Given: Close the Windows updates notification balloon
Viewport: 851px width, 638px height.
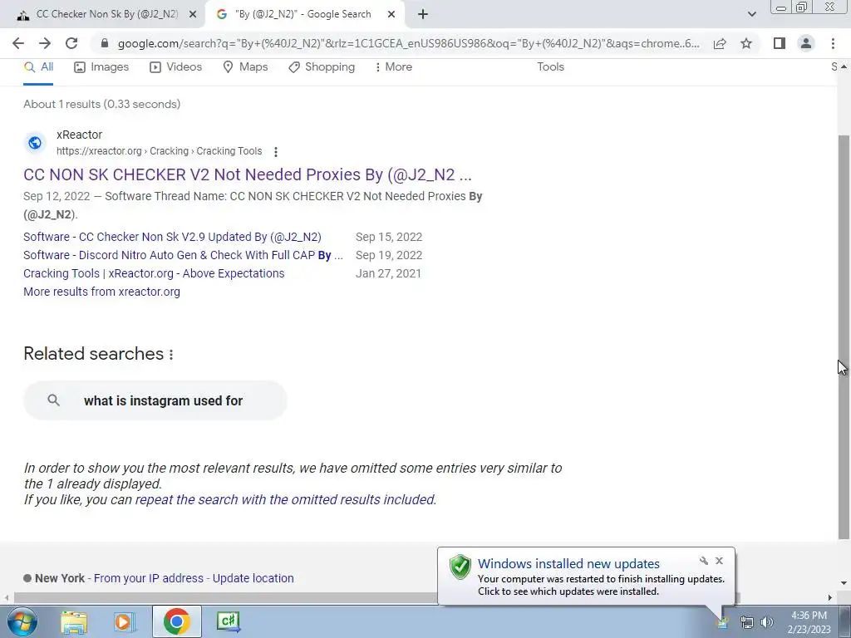Looking at the screenshot, I should pyautogui.click(x=719, y=561).
